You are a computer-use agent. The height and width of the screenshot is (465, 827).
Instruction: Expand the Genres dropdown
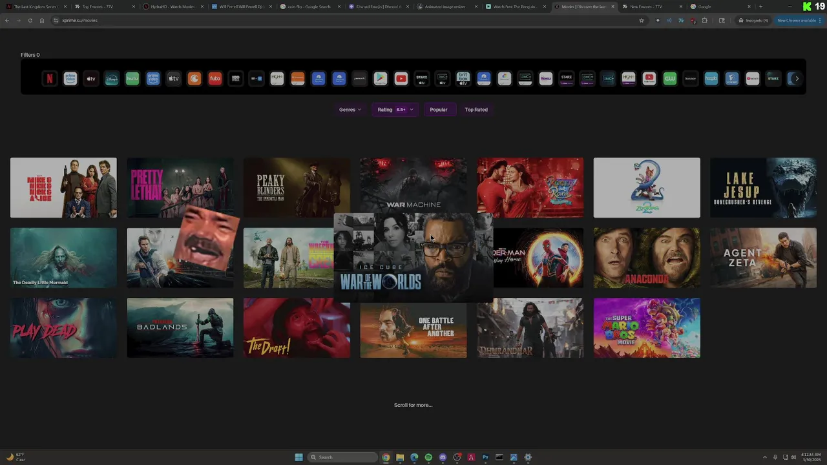coord(350,110)
